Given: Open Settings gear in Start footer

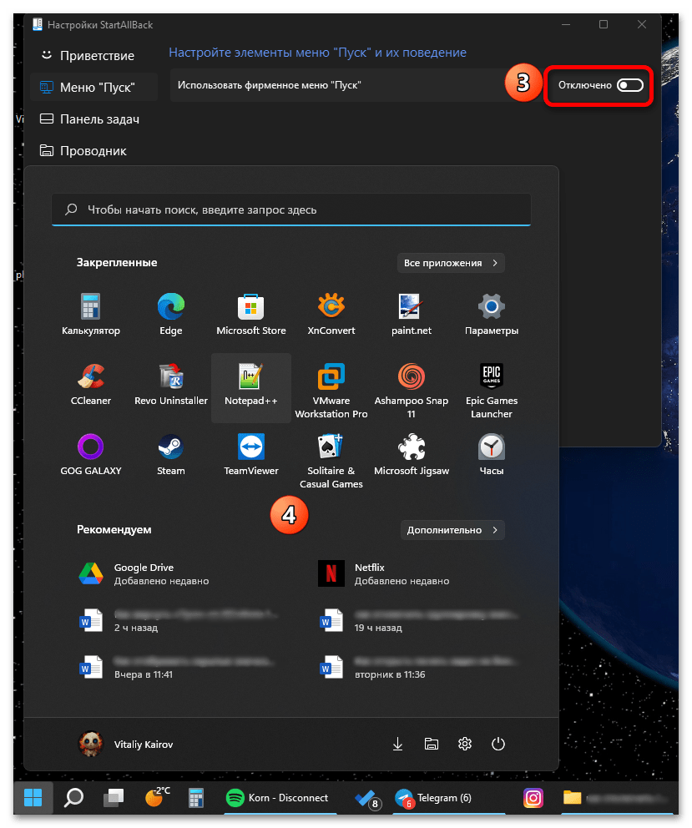Looking at the screenshot, I should (465, 744).
